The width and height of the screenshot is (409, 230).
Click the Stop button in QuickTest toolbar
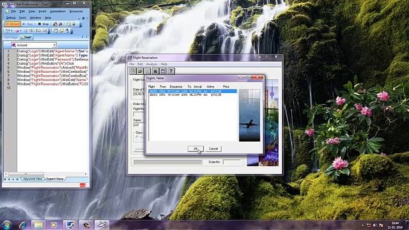coord(43,24)
